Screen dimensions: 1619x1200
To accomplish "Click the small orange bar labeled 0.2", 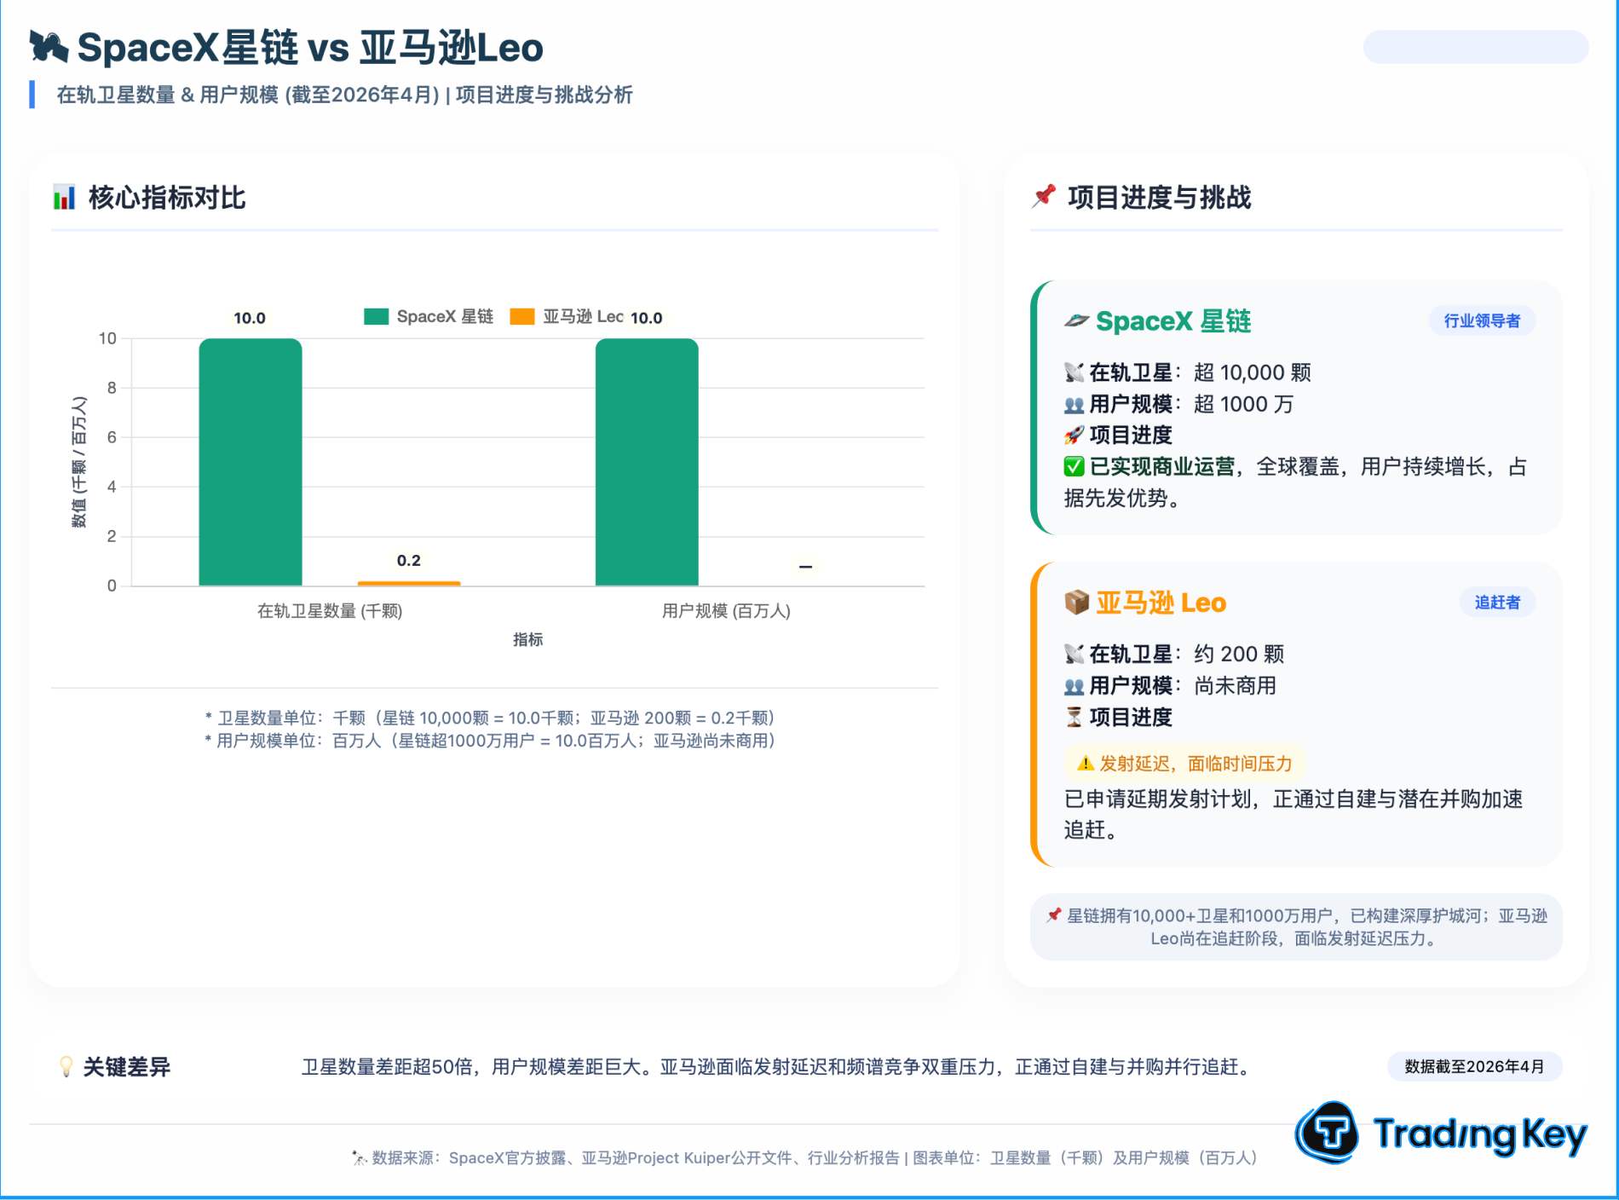I will 409,583.
